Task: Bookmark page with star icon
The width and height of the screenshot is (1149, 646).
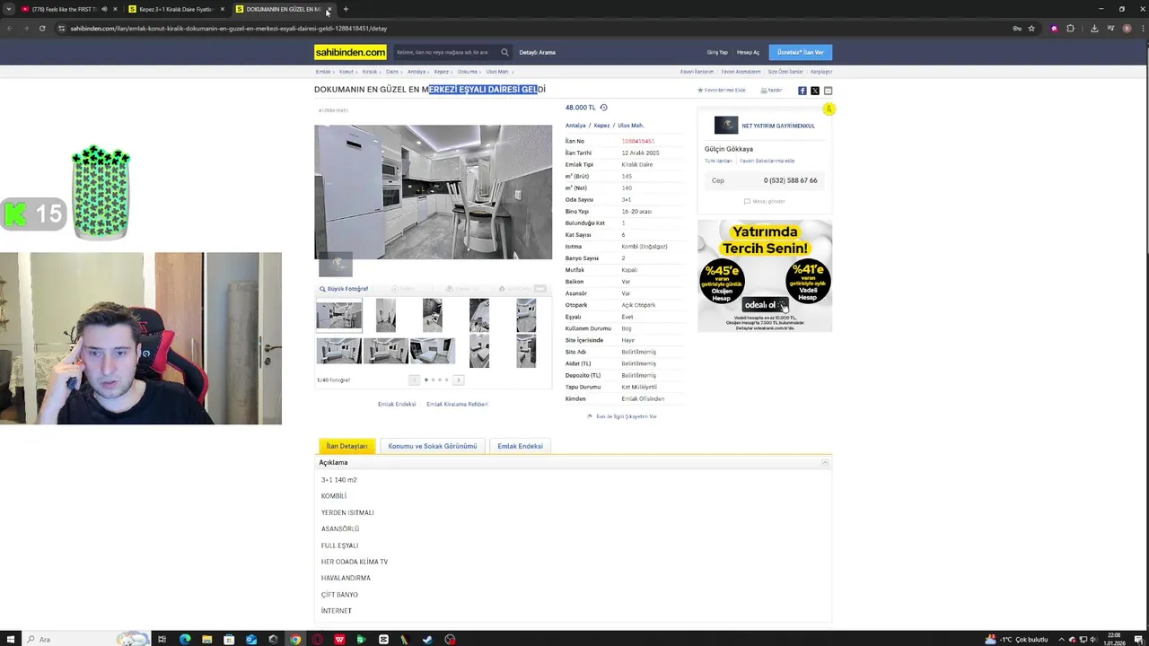Action: [1031, 29]
